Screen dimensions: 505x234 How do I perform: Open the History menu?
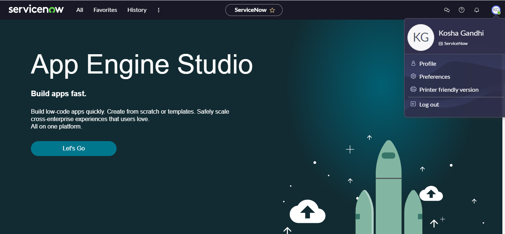[x=137, y=10]
